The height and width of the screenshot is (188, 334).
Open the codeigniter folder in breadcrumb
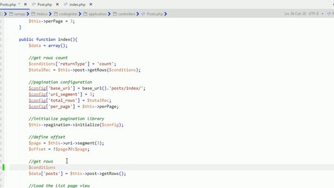[x=68, y=14]
